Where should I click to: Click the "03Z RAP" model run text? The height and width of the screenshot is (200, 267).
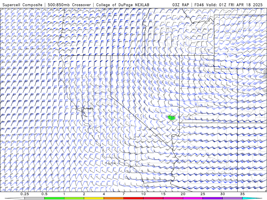tap(181, 5)
